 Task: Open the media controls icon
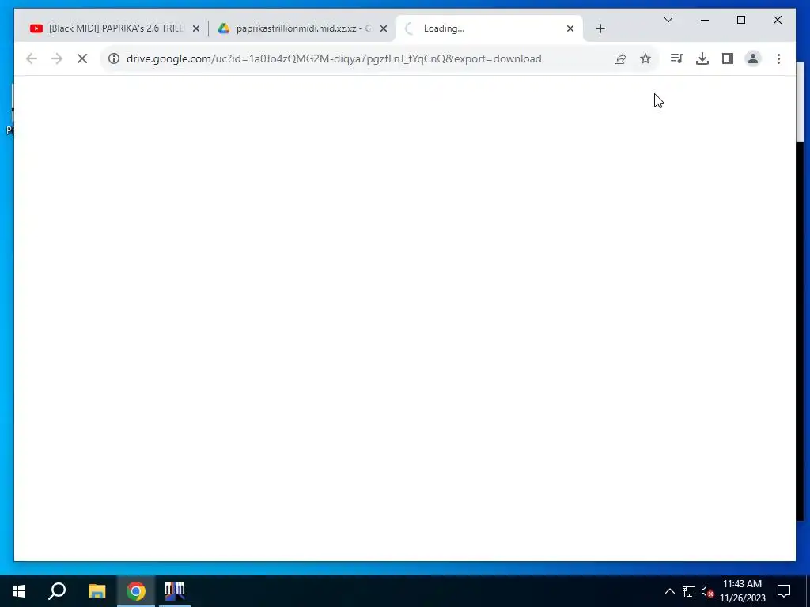677,58
